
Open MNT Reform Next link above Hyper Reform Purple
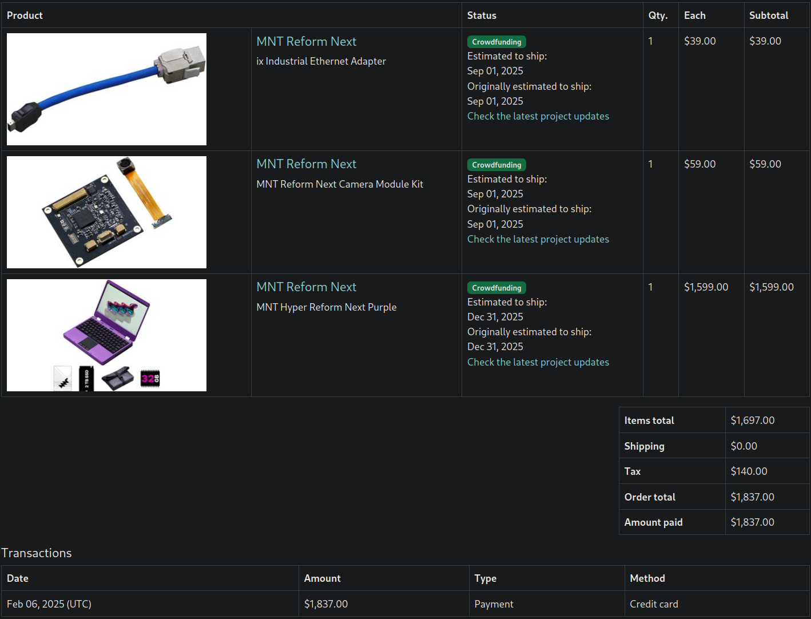point(306,287)
